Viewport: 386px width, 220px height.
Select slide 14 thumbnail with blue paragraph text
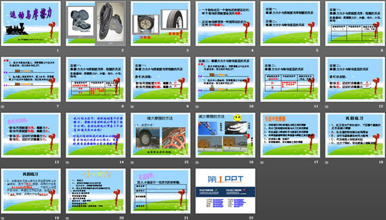tap(96, 135)
